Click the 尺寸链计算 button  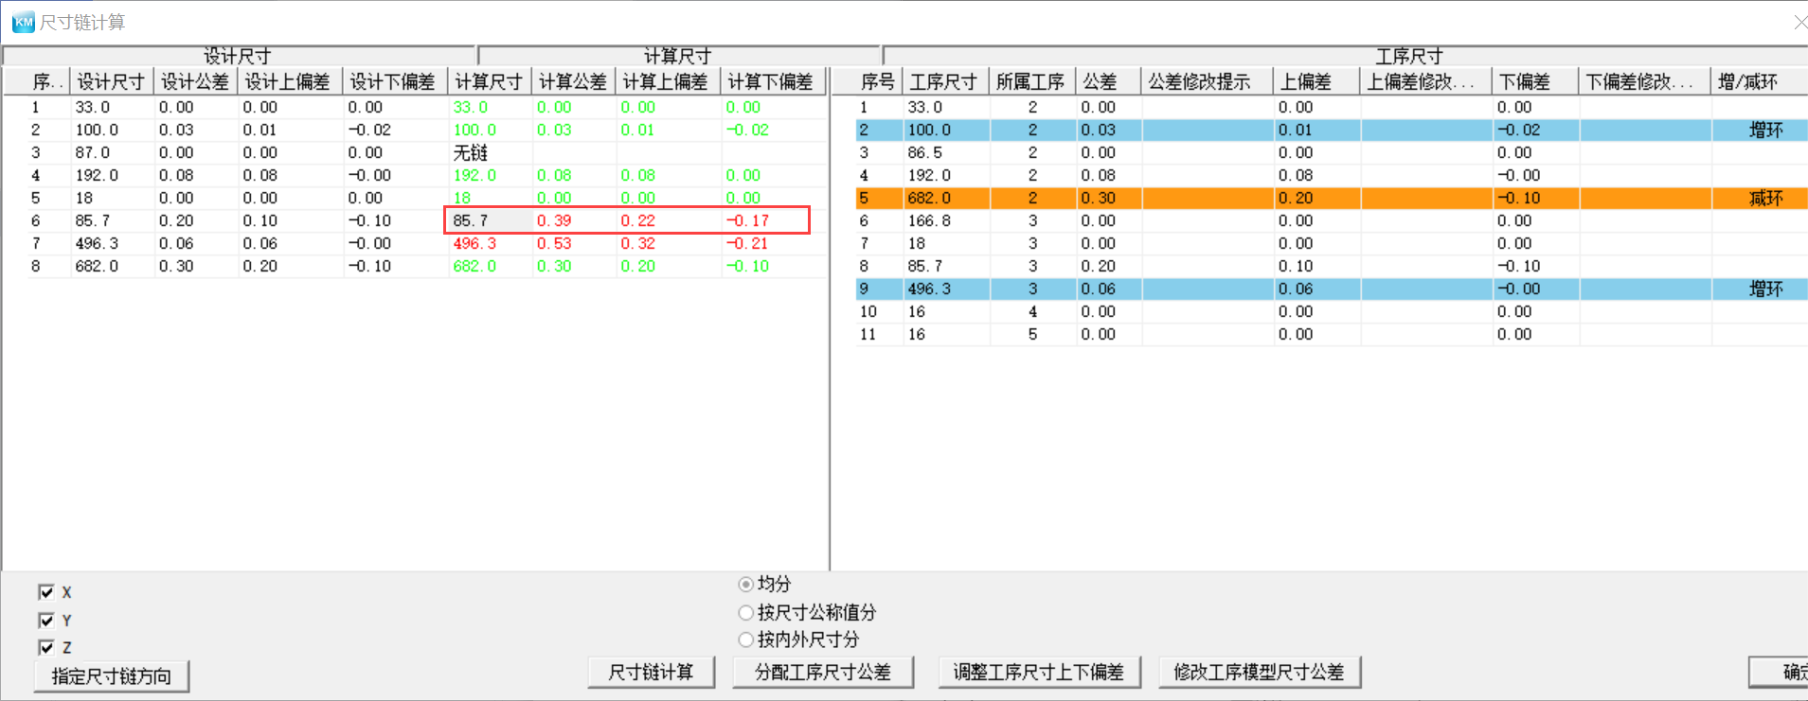pyautogui.click(x=651, y=673)
